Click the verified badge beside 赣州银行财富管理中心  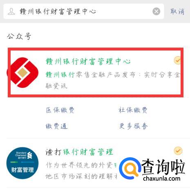(x=178, y=60)
